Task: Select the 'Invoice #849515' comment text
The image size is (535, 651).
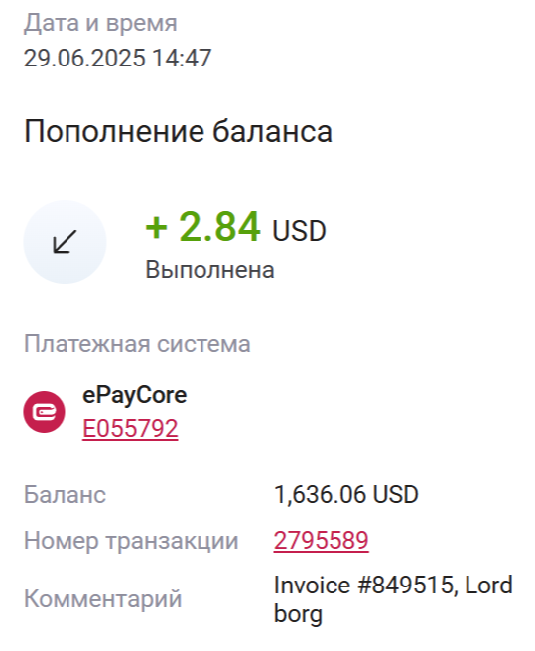Action: [x=365, y=585]
